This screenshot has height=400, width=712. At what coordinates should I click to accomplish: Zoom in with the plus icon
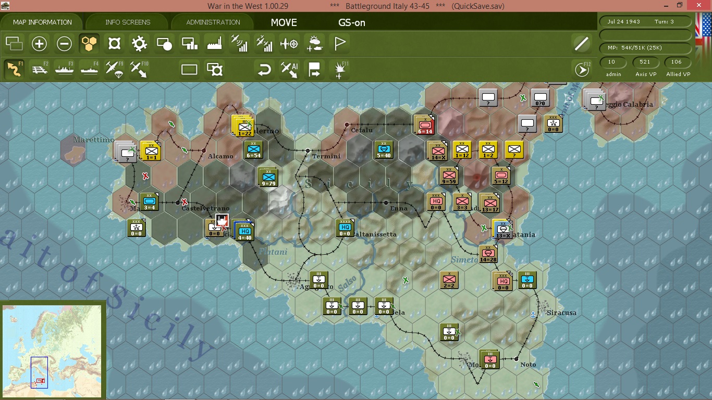[39, 44]
